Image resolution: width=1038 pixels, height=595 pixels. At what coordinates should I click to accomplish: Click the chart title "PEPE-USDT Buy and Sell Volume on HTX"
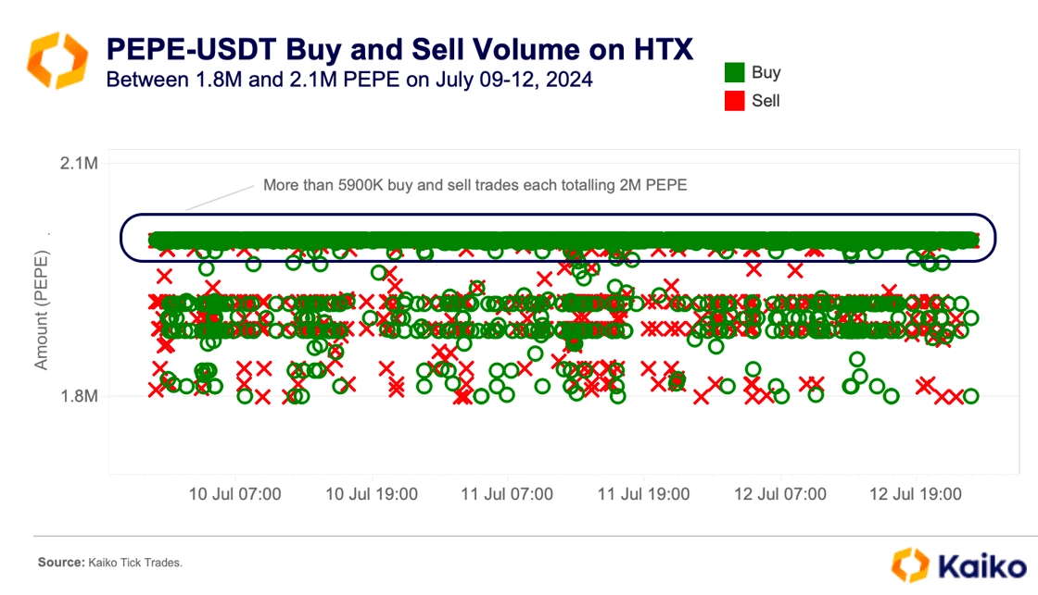click(399, 49)
